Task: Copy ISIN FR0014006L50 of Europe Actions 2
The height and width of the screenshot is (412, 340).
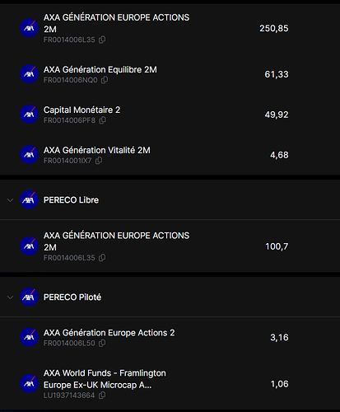Action: [102, 343]
